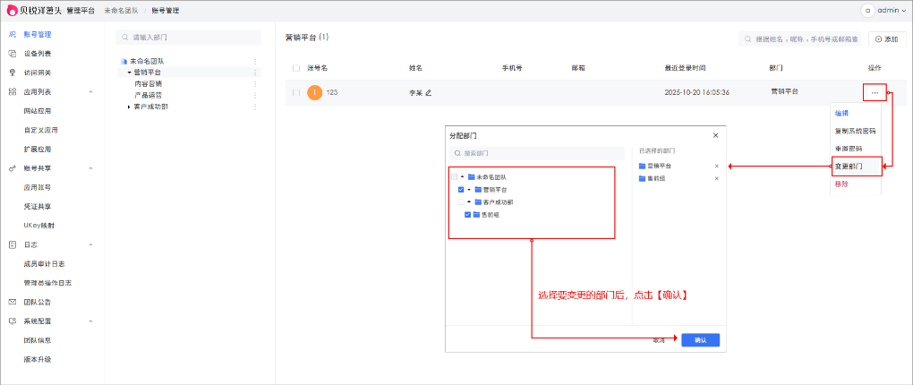This screenshot has width=913, height=385.
Task: Click the 访问网关 gateway icon
Action: point(13,73)
